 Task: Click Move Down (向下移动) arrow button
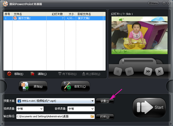click(67, 74)
